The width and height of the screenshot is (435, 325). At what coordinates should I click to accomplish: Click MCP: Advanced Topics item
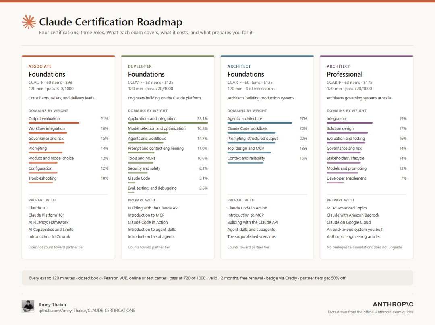click(347, 208)
